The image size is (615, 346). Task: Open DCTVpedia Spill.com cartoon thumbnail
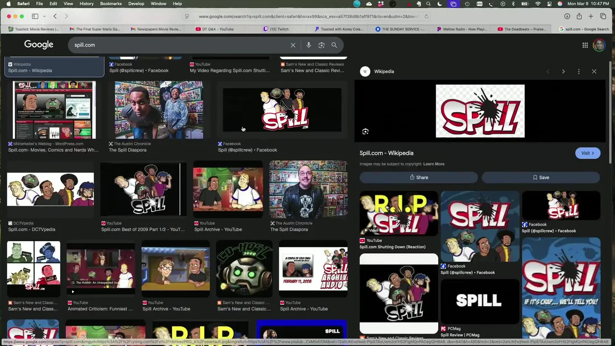point(50,189)
